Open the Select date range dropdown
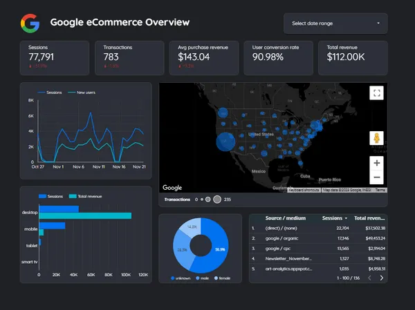Screen dimensions: 415x310 [x=335, y=23]
